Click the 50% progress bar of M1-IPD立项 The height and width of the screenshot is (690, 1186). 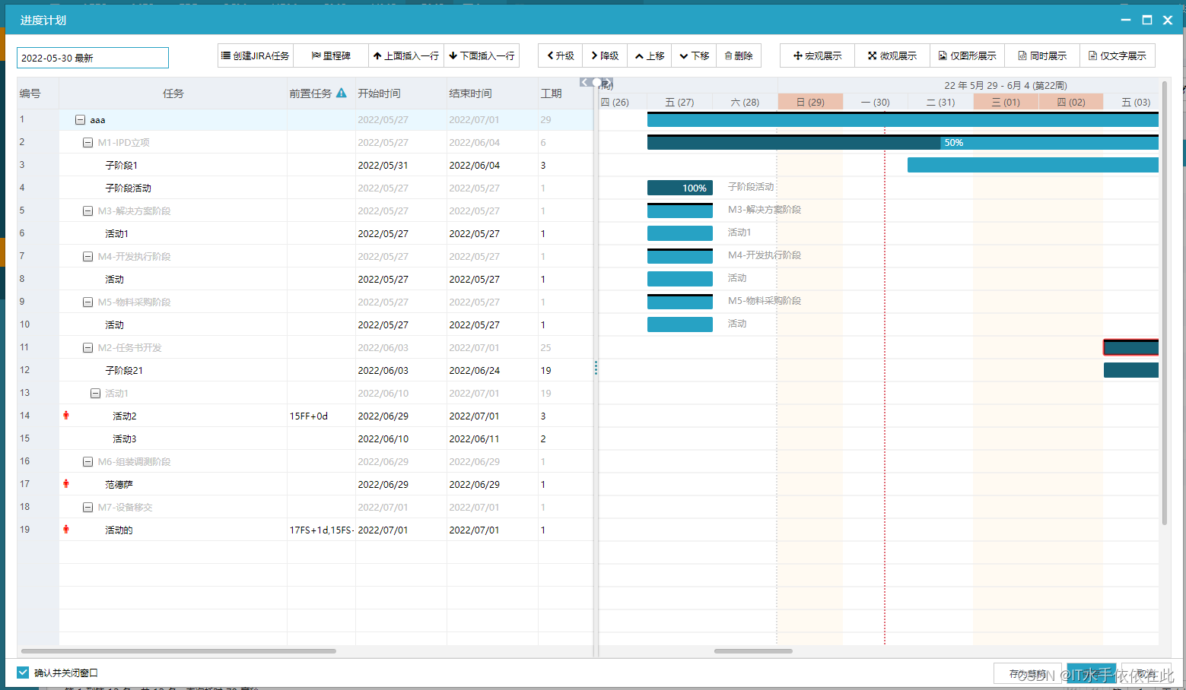[x=902, y=142]
